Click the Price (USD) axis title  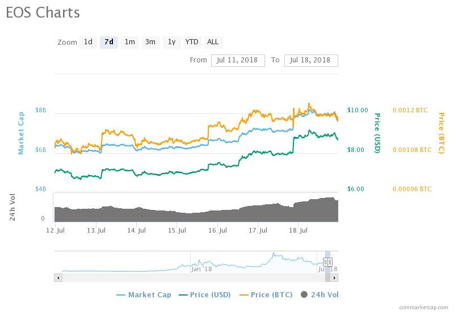[x=377, y=133]
